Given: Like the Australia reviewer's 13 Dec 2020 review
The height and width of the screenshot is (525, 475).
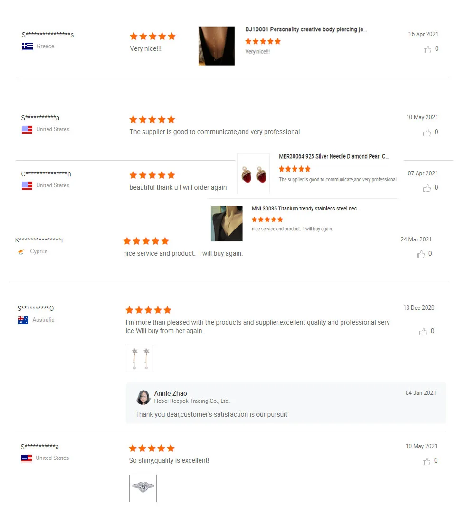Looking at the screenshot, I should (x=423, y=332).
